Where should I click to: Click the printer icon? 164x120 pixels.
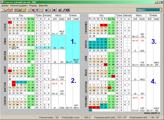click(60, 10)
